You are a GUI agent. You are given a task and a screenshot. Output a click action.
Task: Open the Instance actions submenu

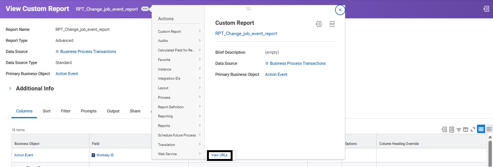click(x=179, y=69)
